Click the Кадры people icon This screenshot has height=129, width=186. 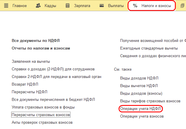tap(38, 6)
